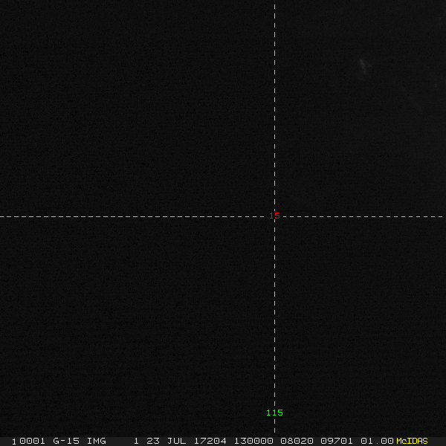
Task: Click the red 15 latitude label
Action: (x=276, y=216)
